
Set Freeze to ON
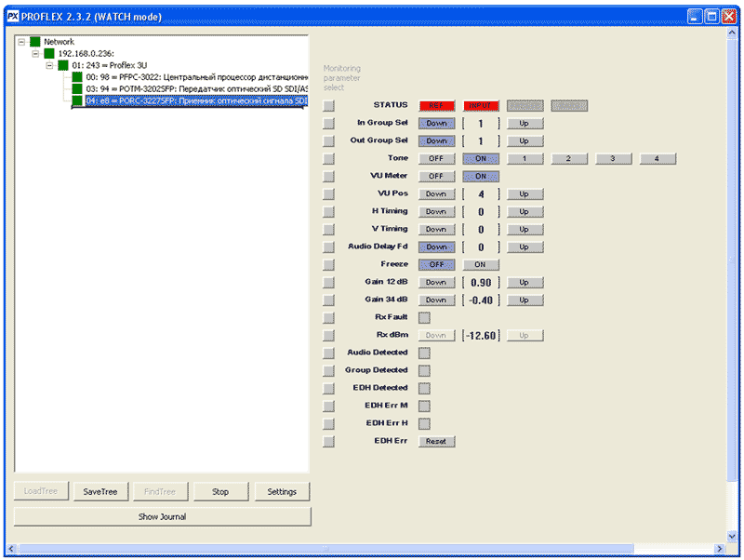point(481,265)
